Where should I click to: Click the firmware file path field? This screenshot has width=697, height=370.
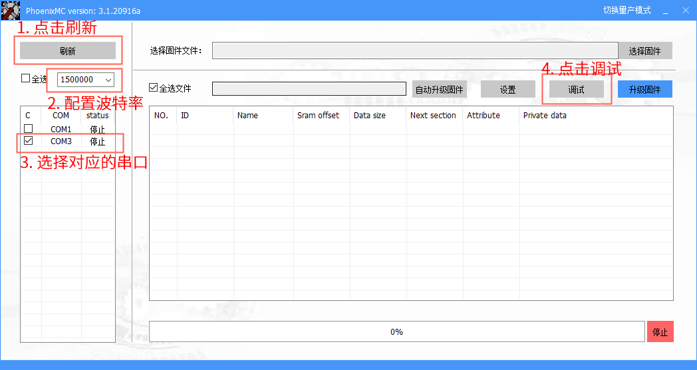415,51
